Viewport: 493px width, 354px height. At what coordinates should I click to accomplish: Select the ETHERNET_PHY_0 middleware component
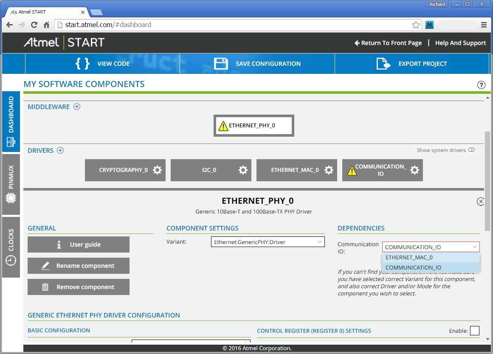pyautogui.click(x=254, y=126)
